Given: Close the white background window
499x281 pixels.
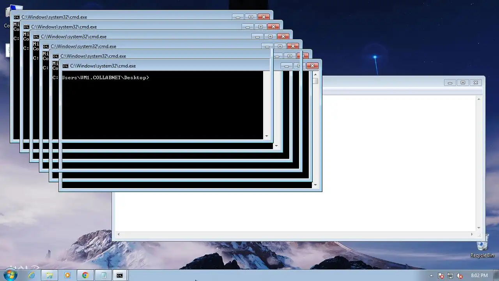Looking at the screenshot, I should tap(476, 83).
